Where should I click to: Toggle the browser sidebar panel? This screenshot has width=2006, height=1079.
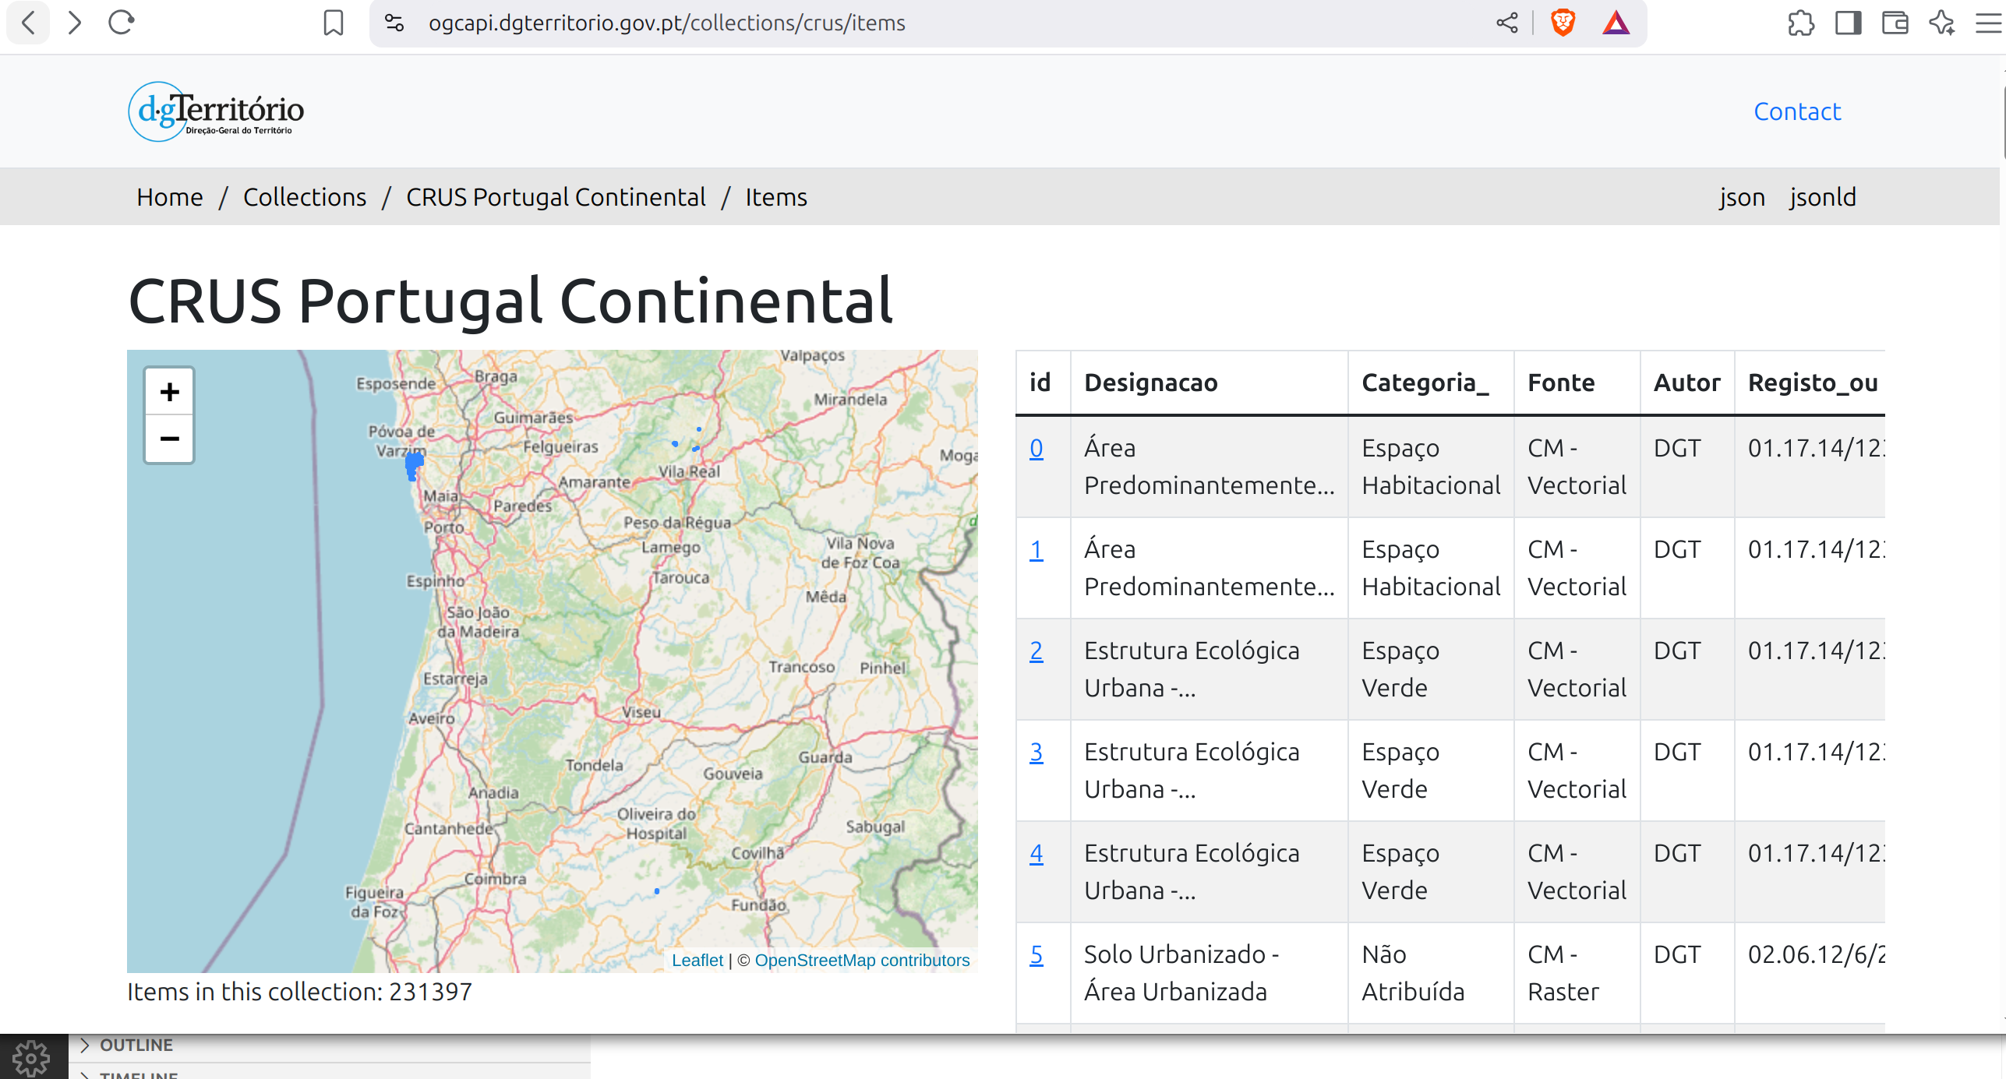(x=1848, y=23)
